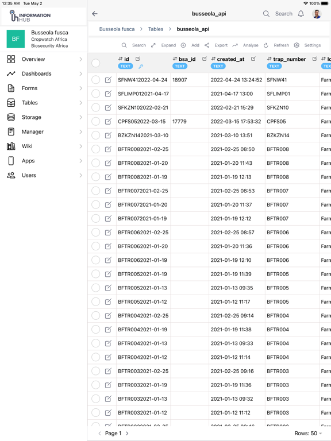Click the top Search field
The width and height of the screenshot is (331, 441).
tap(284, 14)
